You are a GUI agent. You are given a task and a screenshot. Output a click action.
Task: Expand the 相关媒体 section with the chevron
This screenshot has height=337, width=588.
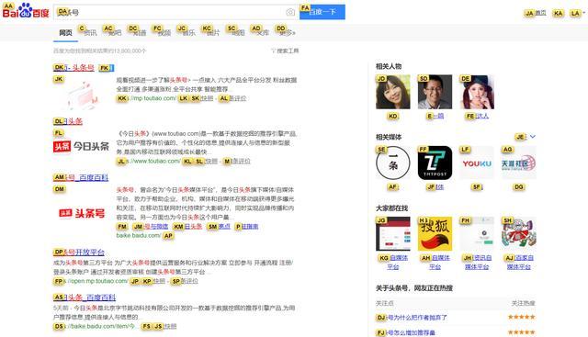[533, 137]
